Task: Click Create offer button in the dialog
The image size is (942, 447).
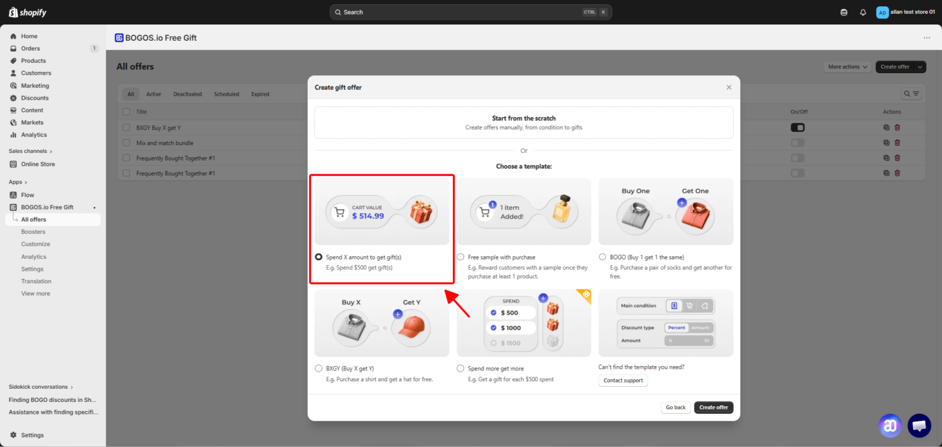Action: pos(713,408)
